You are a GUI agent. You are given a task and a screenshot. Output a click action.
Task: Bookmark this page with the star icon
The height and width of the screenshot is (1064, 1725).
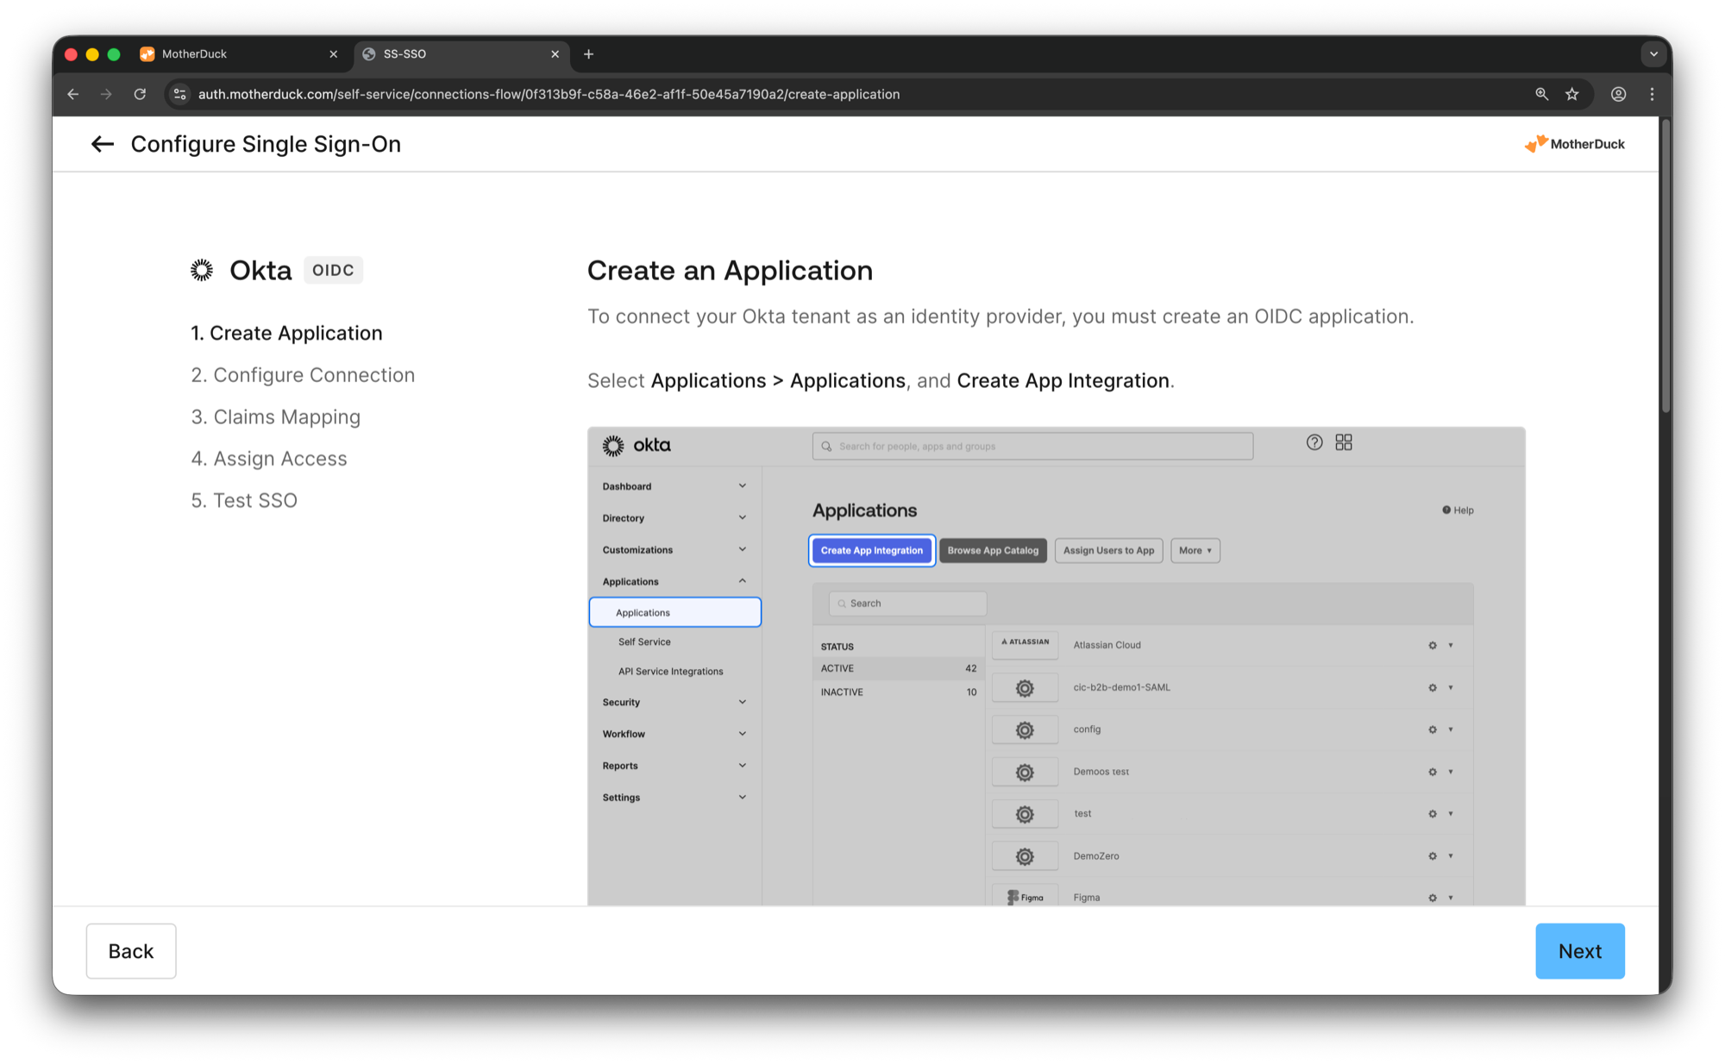1571,94
